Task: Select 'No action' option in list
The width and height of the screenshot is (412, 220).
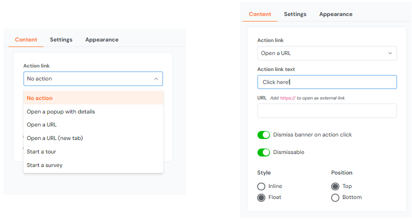Action: coord(93,98)
